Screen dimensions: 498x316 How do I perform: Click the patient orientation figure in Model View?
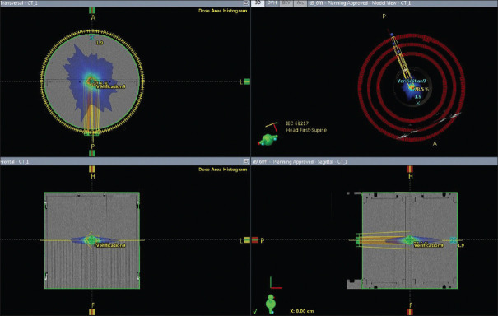pos(268,140)
